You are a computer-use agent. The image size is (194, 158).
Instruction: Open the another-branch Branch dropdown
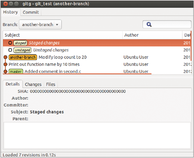pos(41,25)
